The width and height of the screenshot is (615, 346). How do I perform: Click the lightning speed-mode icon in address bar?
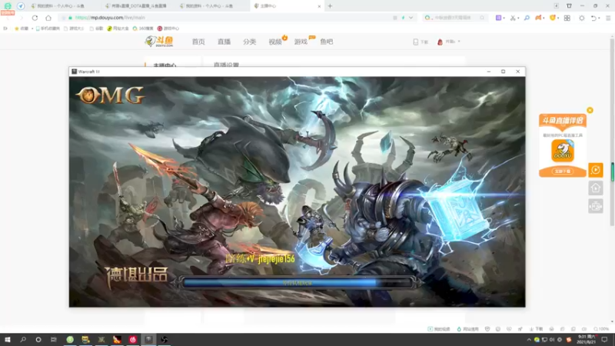tap(403, 18)
